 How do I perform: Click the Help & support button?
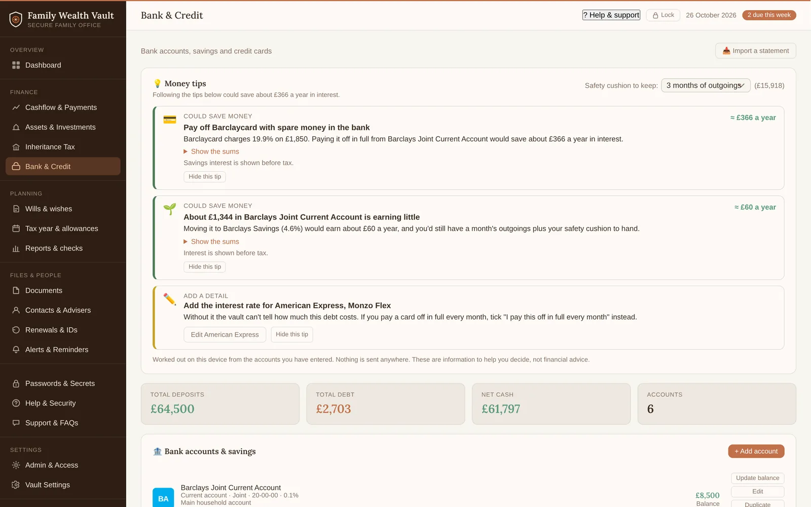(x=611, y=15)
